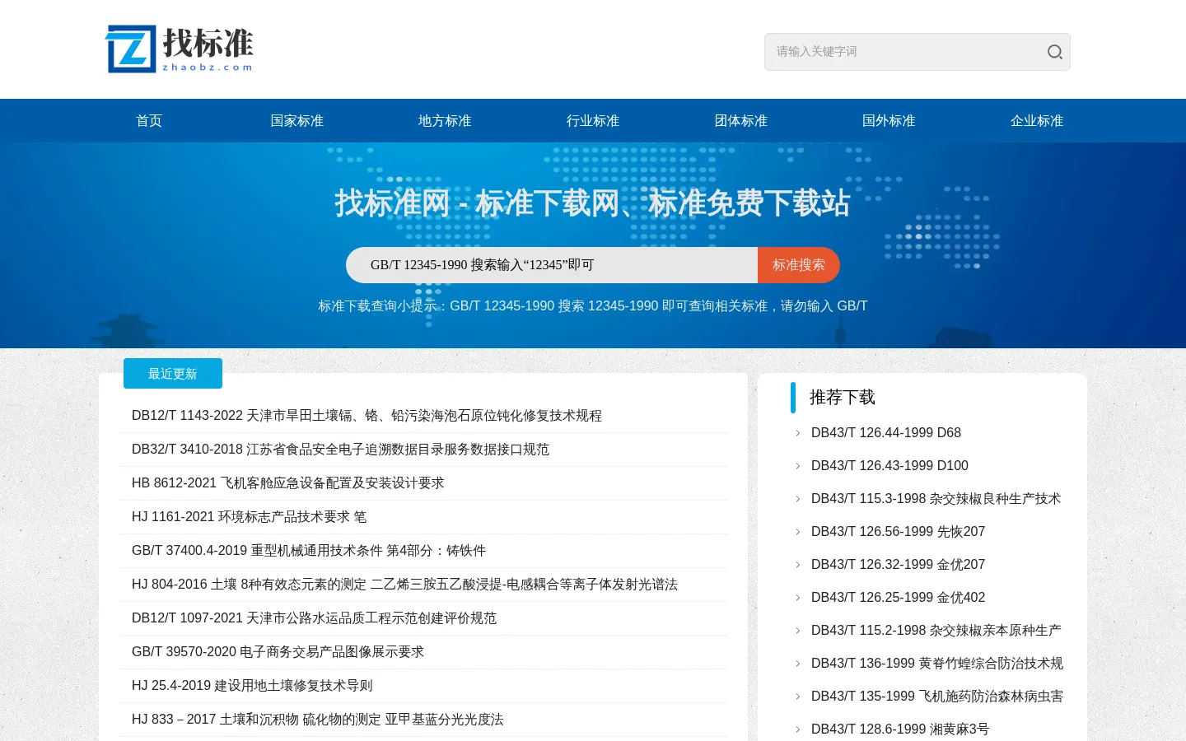Click chevron beside DB43/T 128.6-1999 湘黄麻3号
The image size is (1186, 741).
pyautogui.click(x=797, y=729)
